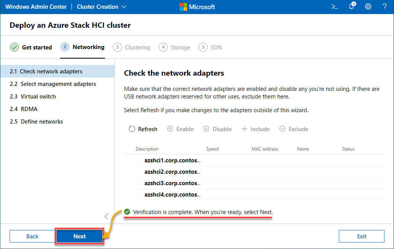
Task: Click the step 3 circle icon
Action: pyautogui.click(x=118, y=47)
